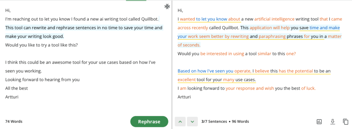This screenshot has width=352, height=129.
Task: Click the green Rephrase button
Action: point(149,121)
